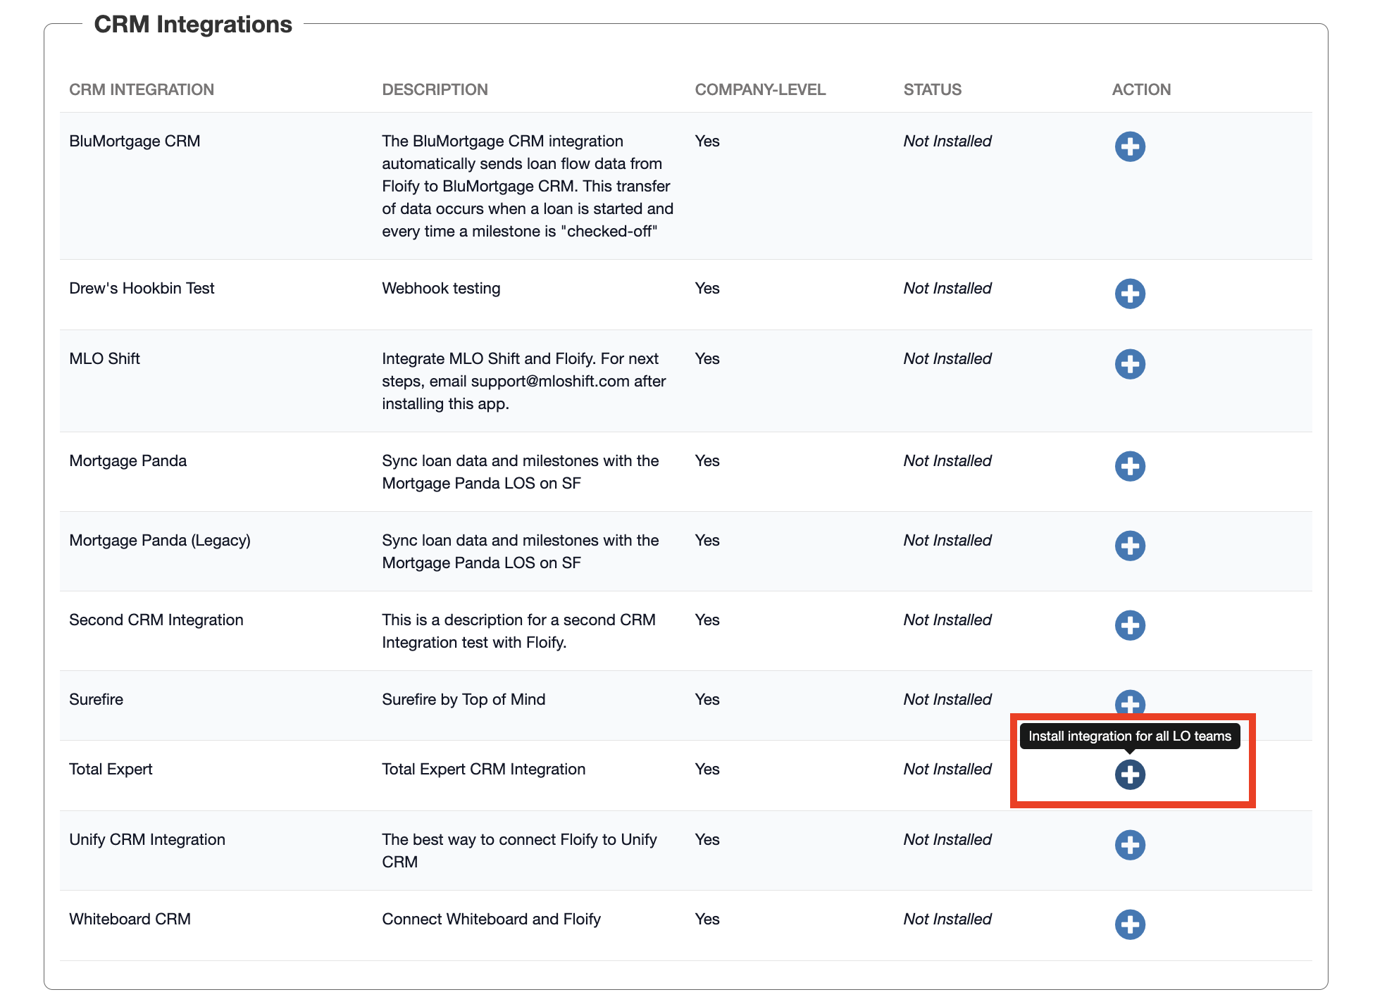Image resolution: width=1375 pixels, height=1004 pixels.
Task: Click Not Installed status for Surefire
Action: tap(947, 699)
